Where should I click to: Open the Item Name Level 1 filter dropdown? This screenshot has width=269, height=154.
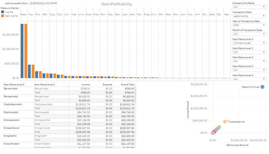point(249,52)
